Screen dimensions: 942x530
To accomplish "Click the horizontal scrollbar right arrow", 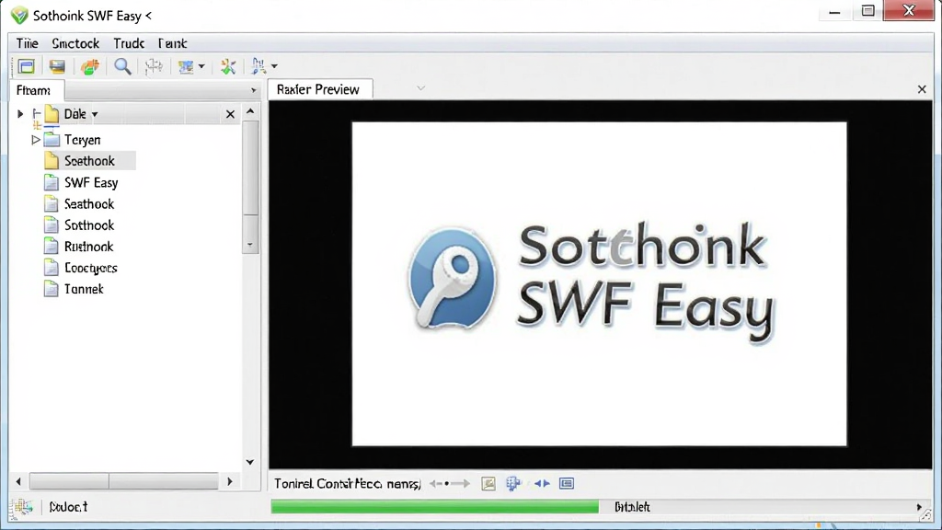I will coord(229,481).
